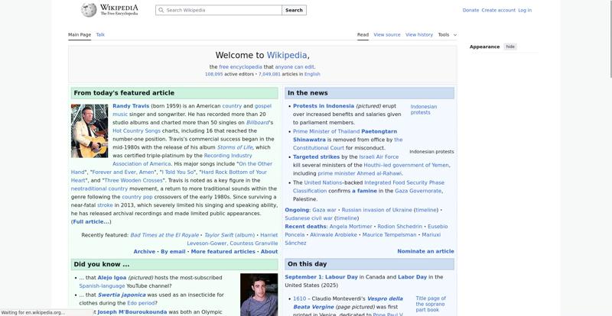
Task: Open the neotraditional country link
Action: tap(99, 189)
